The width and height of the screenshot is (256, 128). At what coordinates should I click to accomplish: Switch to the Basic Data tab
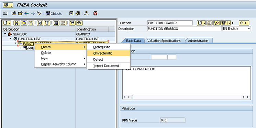(133, 41)
